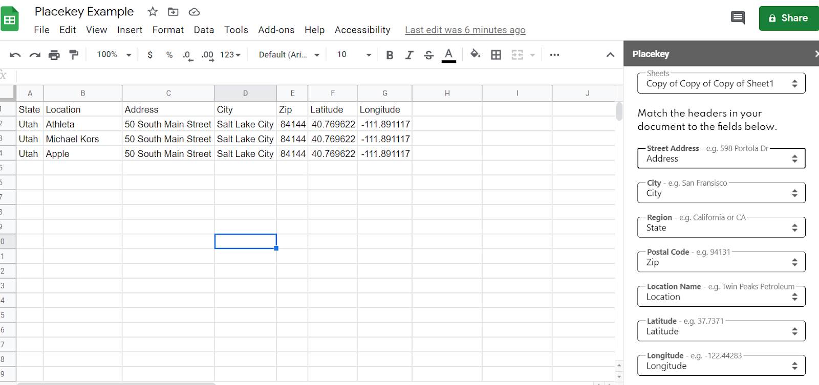Open the zoom 100% dropdown
Screen dimensions: 819x385
coord(114,55)
